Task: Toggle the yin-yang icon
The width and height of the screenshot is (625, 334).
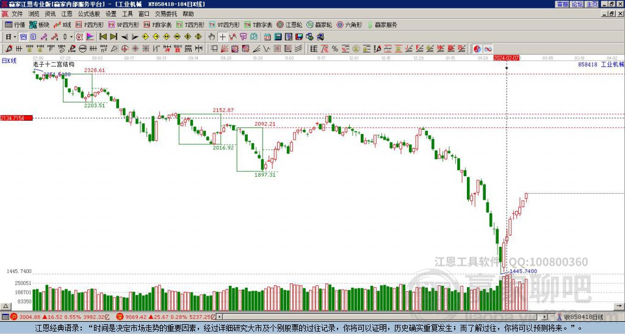Action: (x=477, y=49)
